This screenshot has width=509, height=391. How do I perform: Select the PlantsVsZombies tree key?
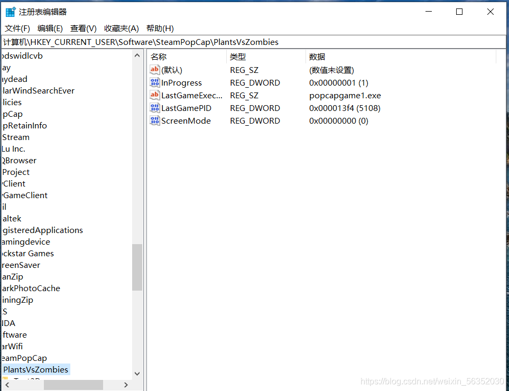click(36, 369)
